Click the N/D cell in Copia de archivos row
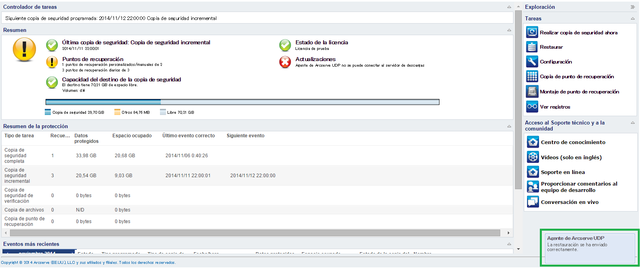The image size is (641, 271). coord(80,210)
